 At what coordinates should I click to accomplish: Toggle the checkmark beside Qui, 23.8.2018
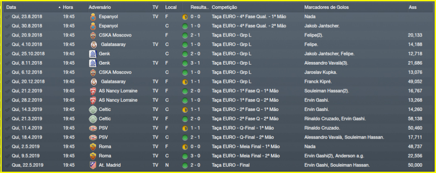[x=7, y=17]
